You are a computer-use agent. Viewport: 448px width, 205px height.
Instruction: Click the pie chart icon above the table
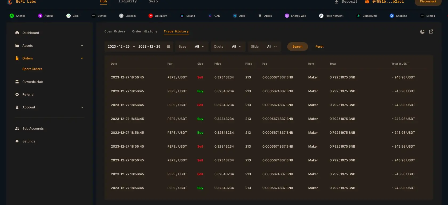click(x=422, y=32)
